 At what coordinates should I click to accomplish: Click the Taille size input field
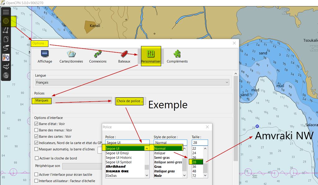(199, 143)
